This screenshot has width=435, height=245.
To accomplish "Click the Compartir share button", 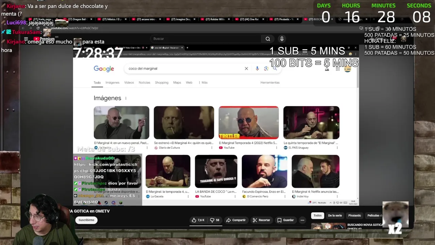I will (236, 220).
